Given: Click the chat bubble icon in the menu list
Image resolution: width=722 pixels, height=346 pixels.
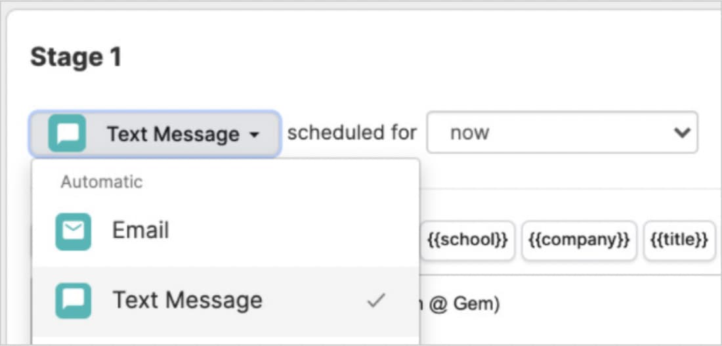Looking at the screenshot, I should click(x=73, y=301).
